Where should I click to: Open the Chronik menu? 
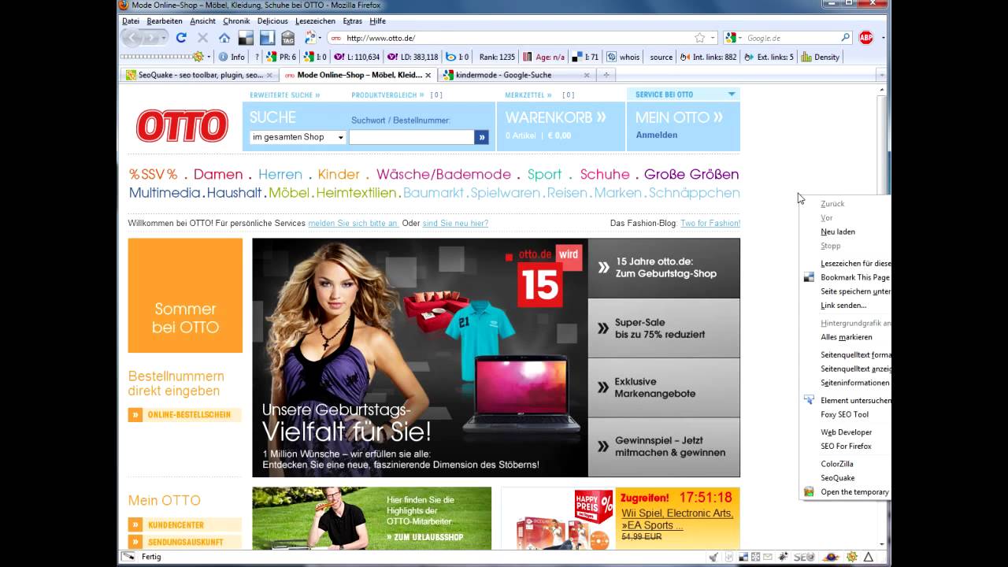(236, 21)
